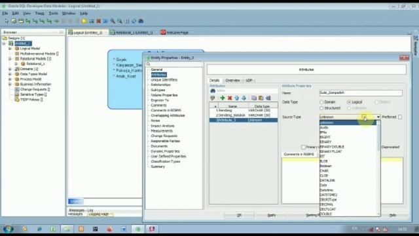Select the Domain data type radio button

[321, 102]
